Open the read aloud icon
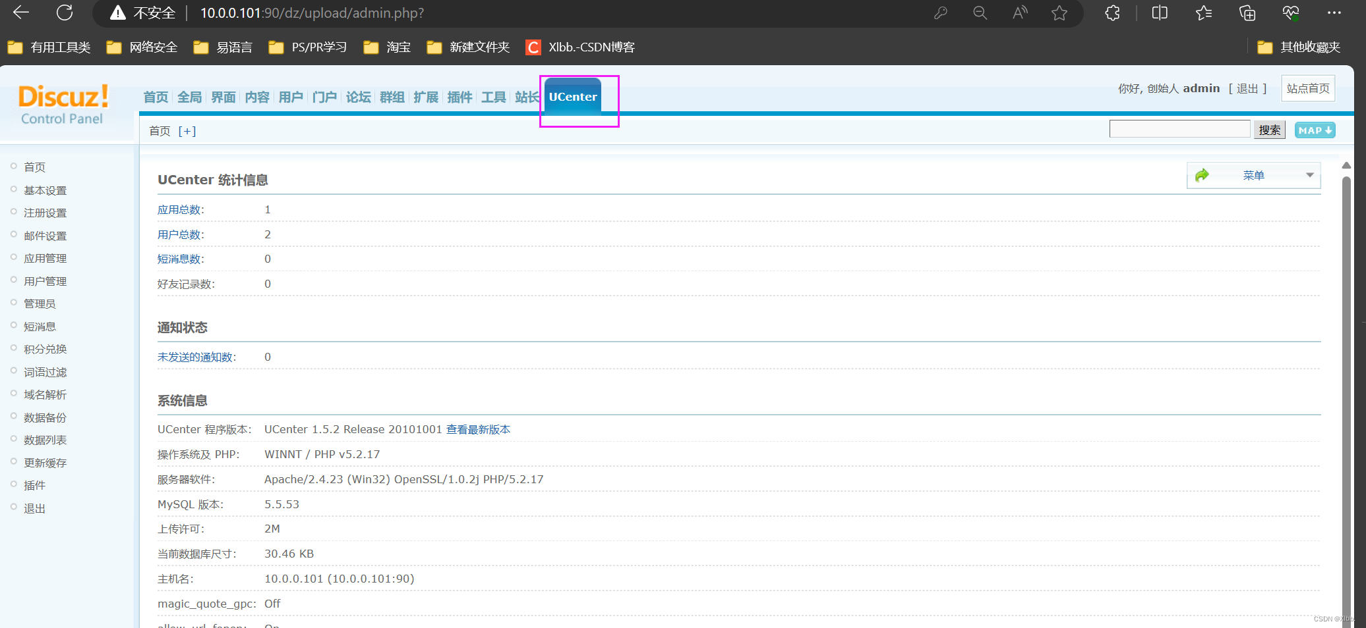The height and width of the screenshot is (628, 1366). point(1020,13)
